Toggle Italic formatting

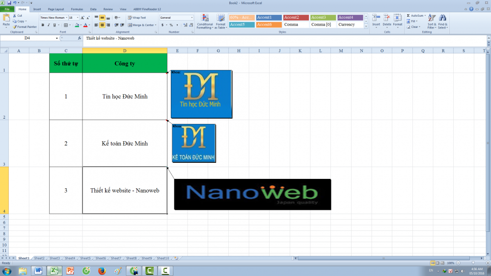tap(49, 25)
